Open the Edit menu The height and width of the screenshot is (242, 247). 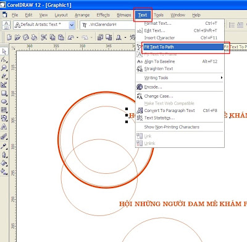28,15
